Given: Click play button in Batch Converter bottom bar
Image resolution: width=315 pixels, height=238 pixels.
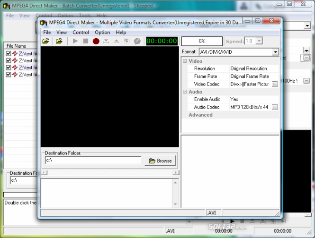Looking at the screenshot, I should coord(232,221).
